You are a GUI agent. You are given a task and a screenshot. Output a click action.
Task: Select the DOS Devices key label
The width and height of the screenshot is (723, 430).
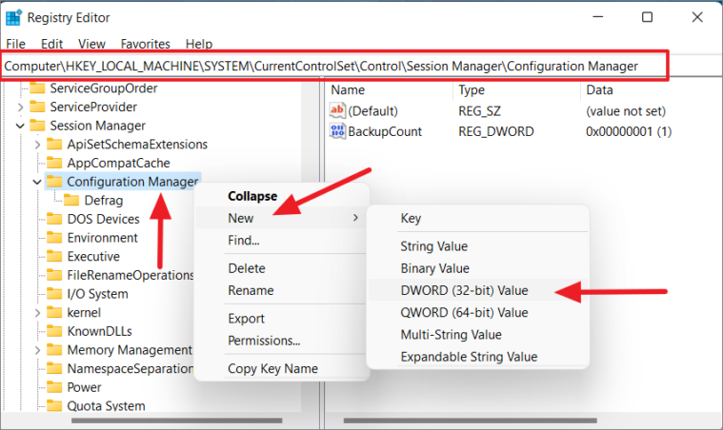tap(103, 219)
